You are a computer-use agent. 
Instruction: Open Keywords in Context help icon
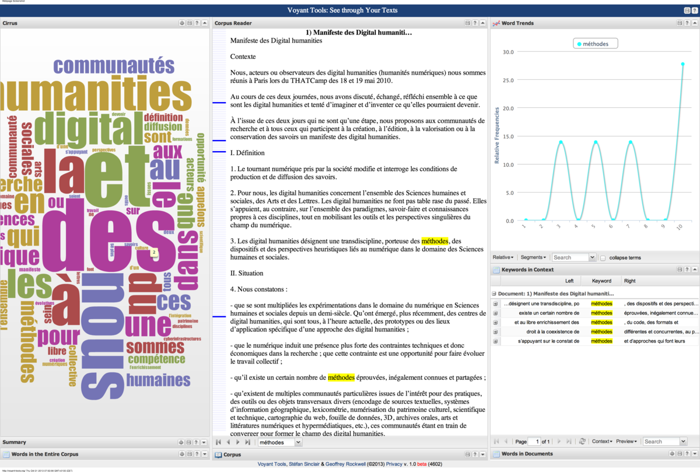point(687,270)
